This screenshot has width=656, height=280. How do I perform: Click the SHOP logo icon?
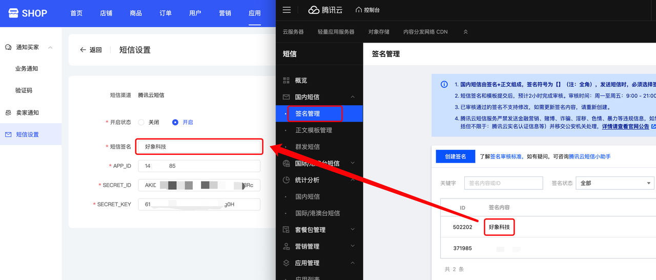pyautogui.click(x=13, y=13)
